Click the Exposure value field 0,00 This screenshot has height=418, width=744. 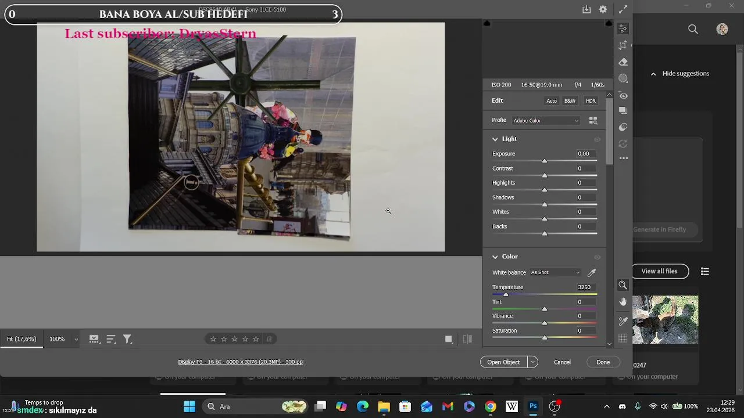586,153
